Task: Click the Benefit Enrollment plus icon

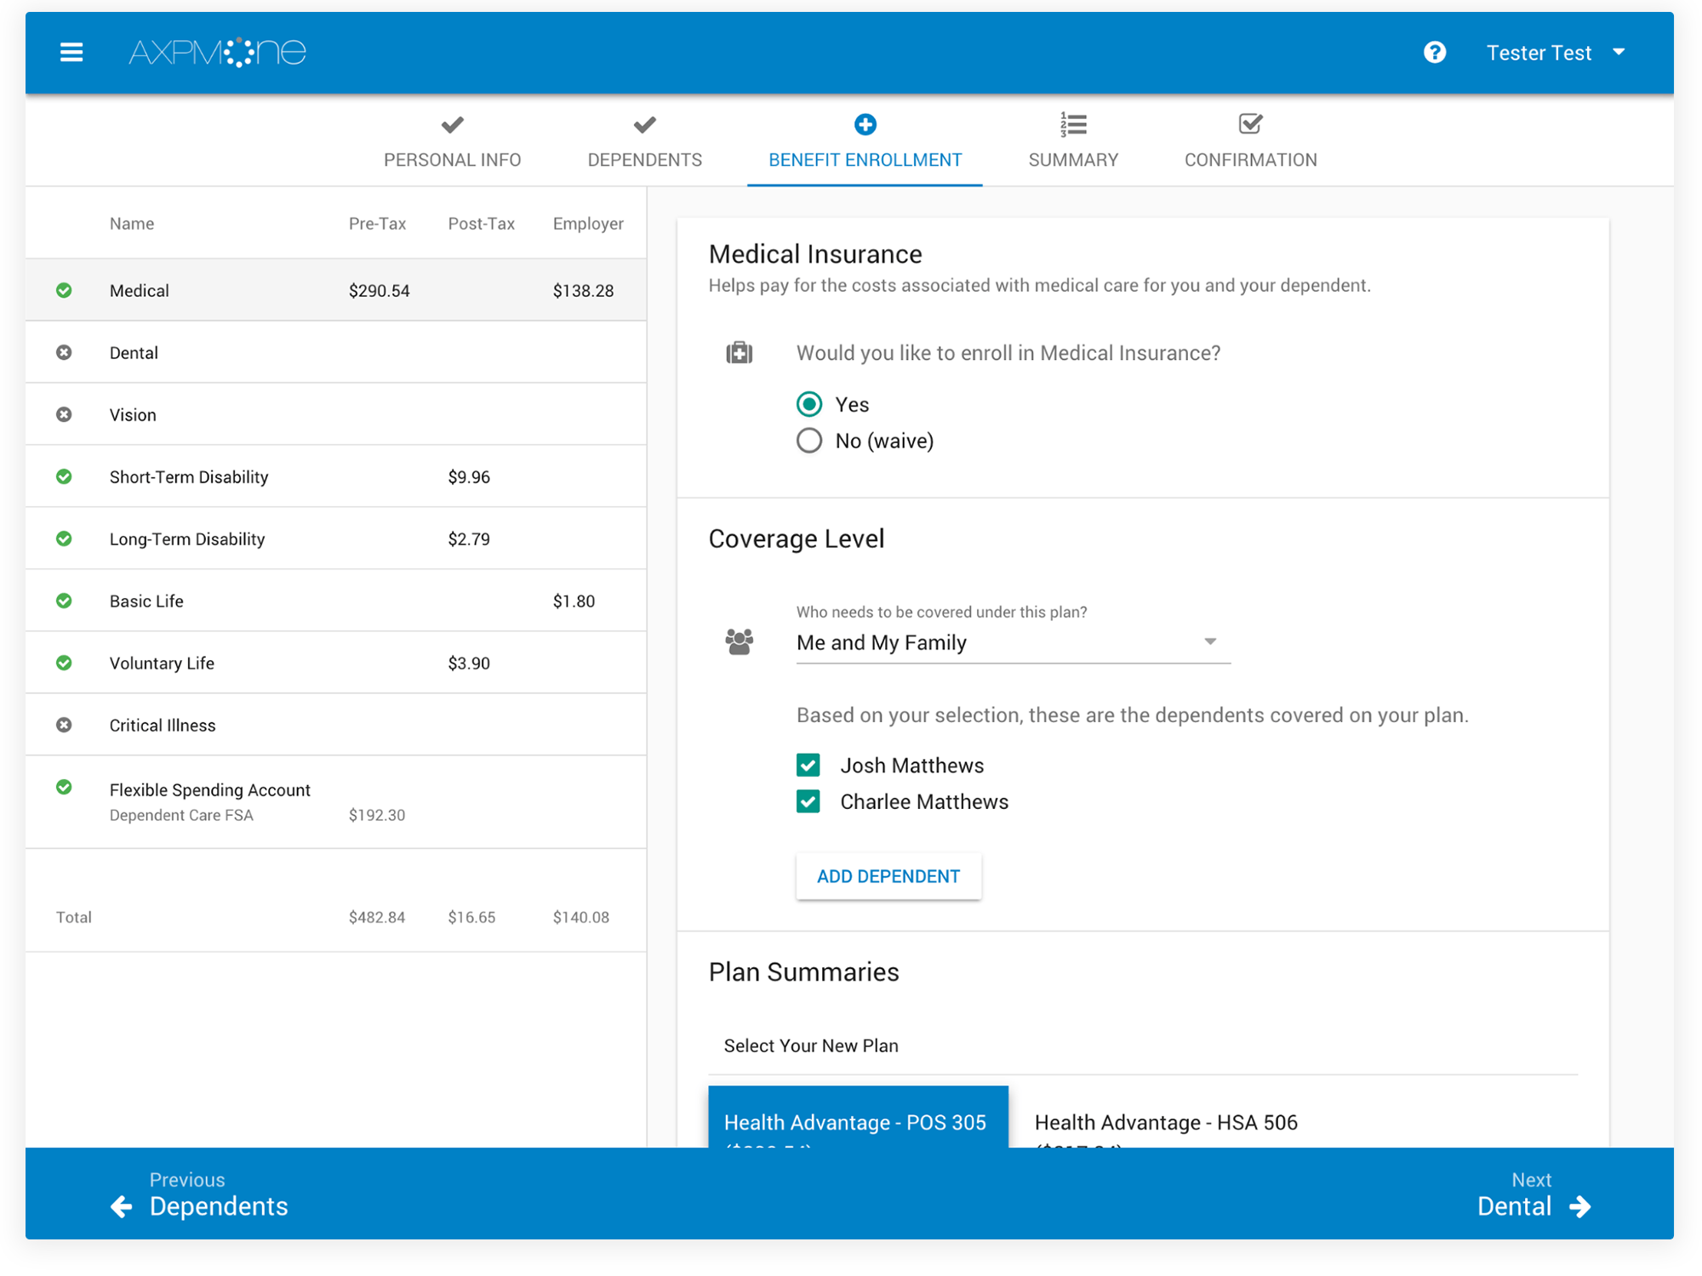Action: click(x=865, y=124)
